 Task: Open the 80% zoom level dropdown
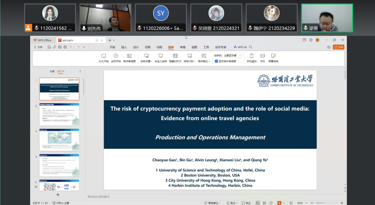[x=302, y=203]
